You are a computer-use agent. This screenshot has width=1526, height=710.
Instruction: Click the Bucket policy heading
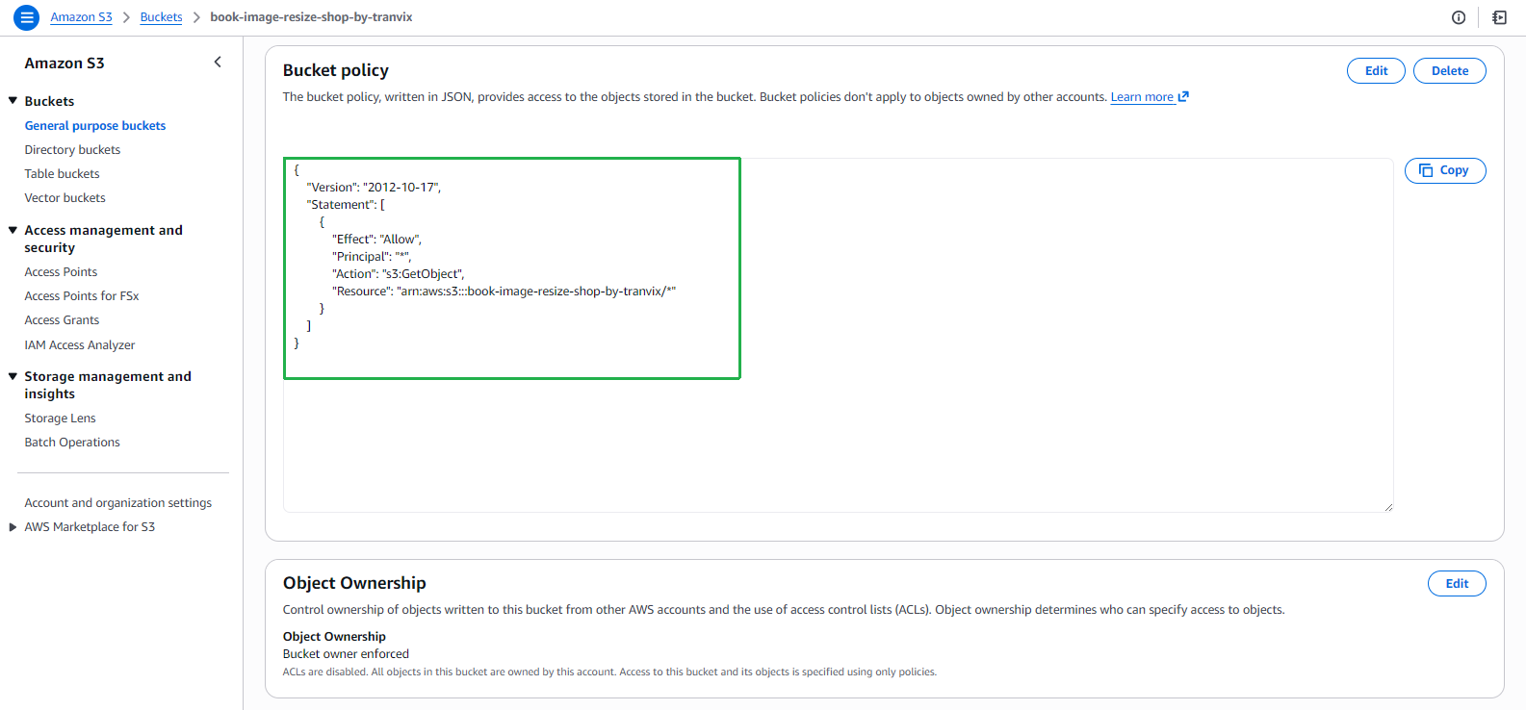(336, 70)
